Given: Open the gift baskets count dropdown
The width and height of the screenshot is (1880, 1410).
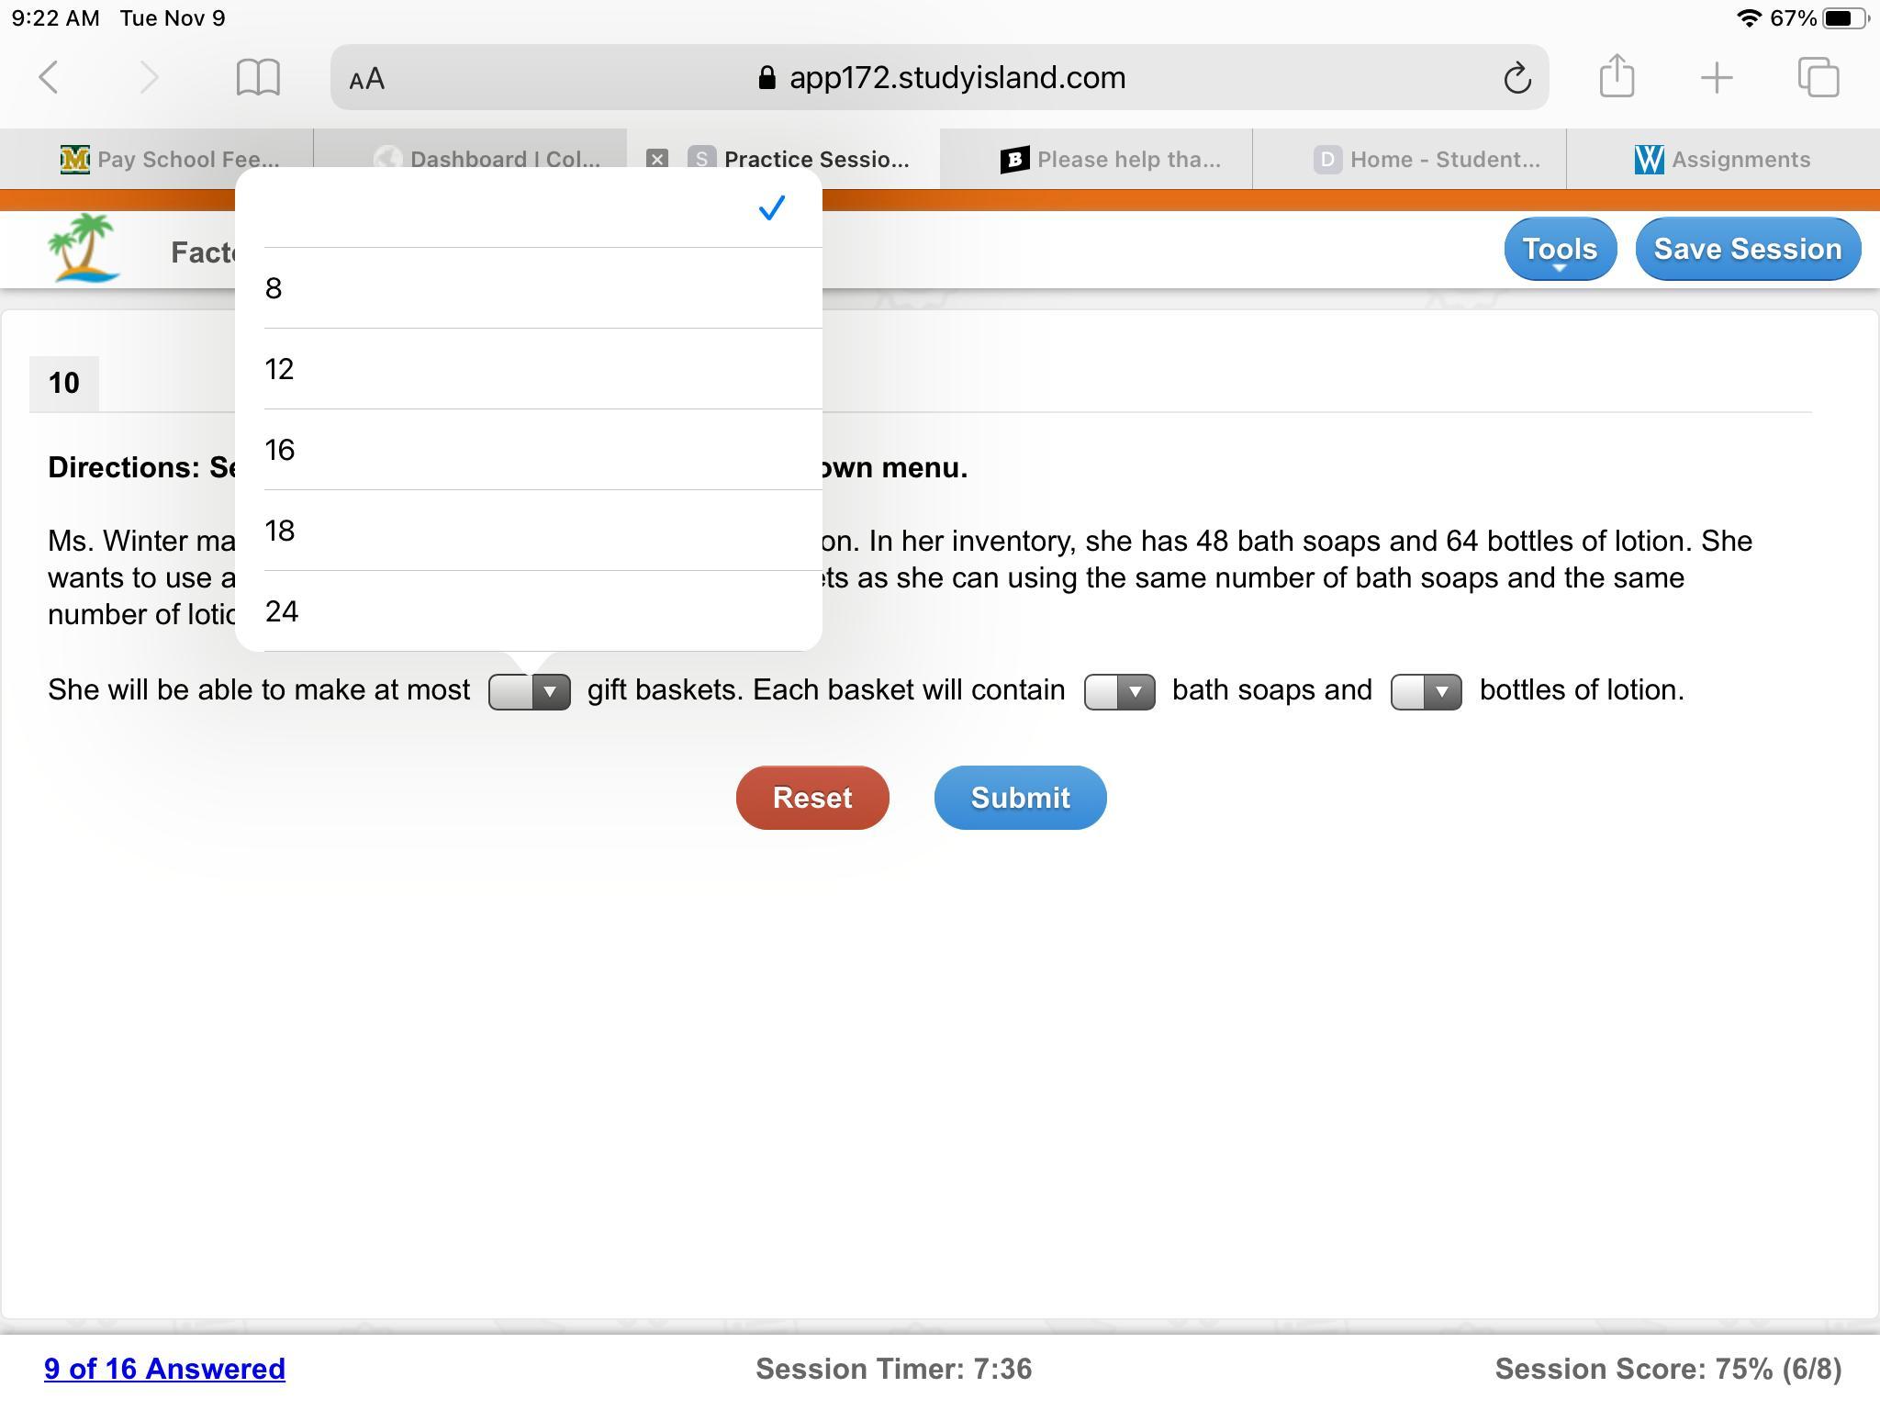Looking at the screenshot, I should [530, 691].
